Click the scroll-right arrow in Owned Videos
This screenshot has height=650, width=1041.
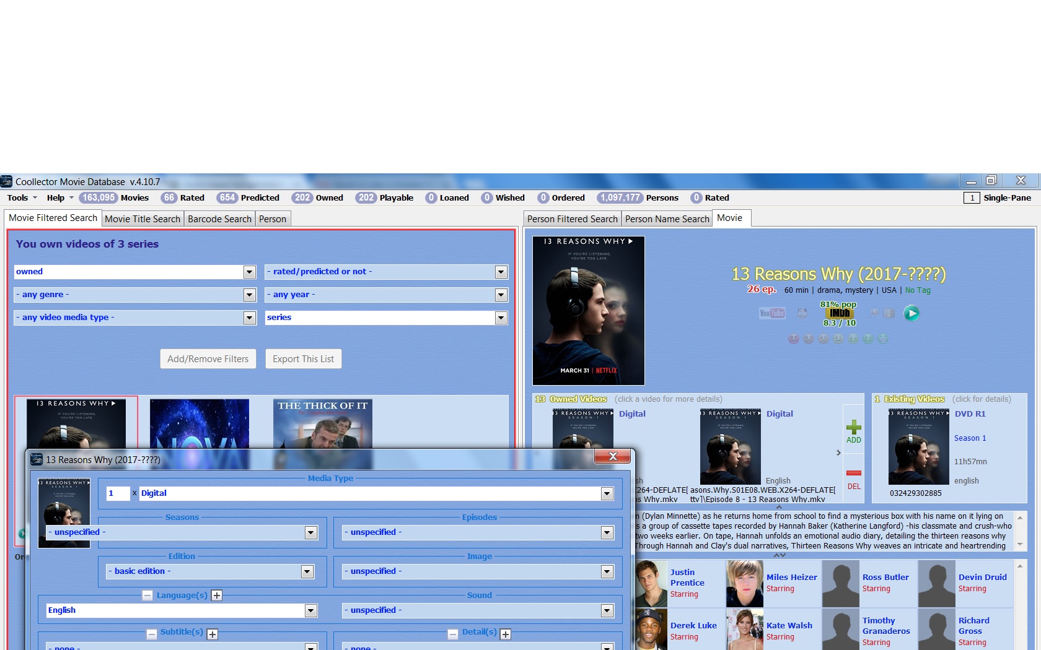[x=838, y=453]
